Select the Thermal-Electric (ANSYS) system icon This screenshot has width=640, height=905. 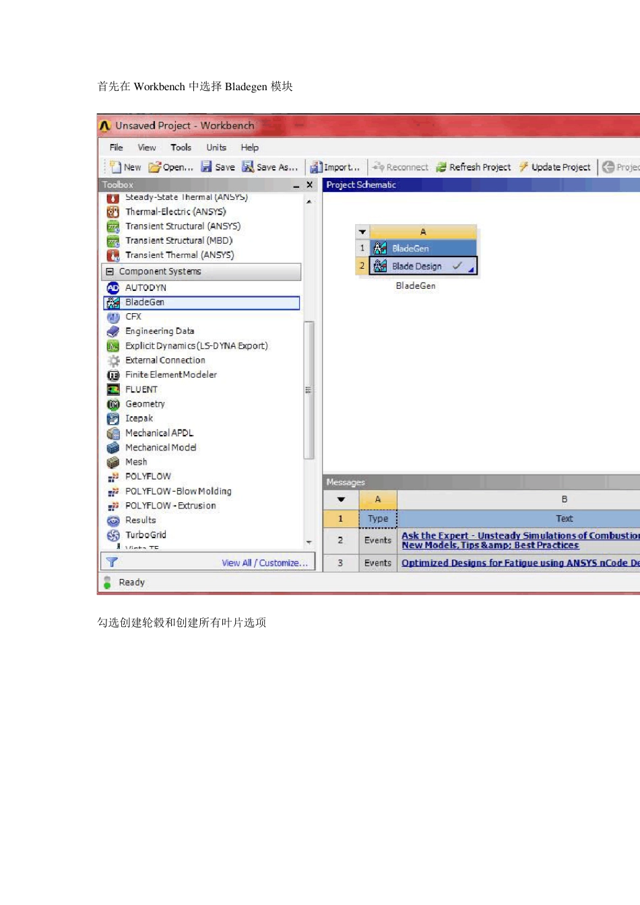click(x=113, y=211)
